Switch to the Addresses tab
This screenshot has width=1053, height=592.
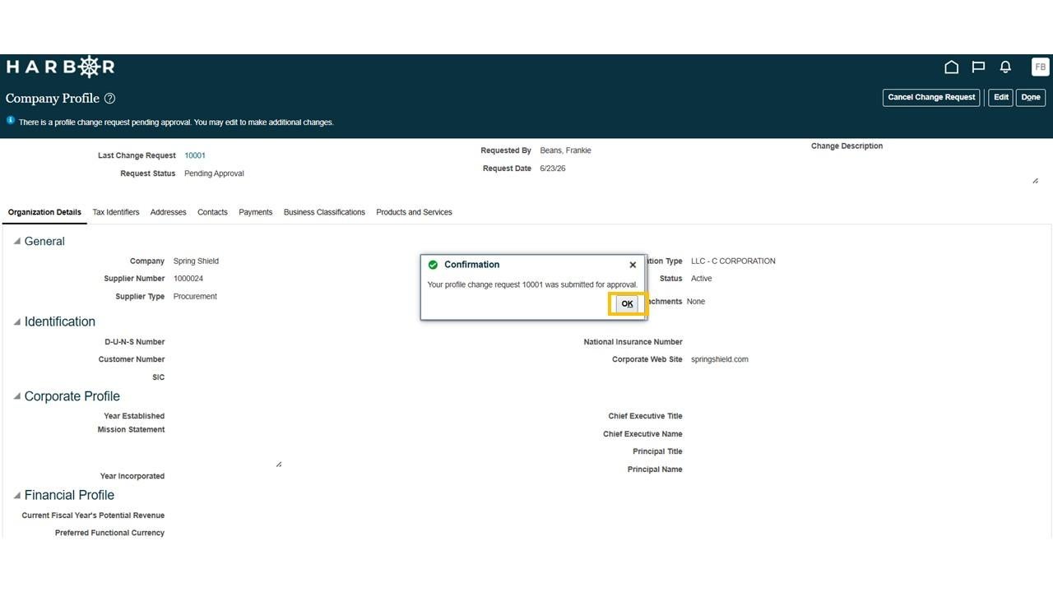pyautogui.click(x=169, y=212)
